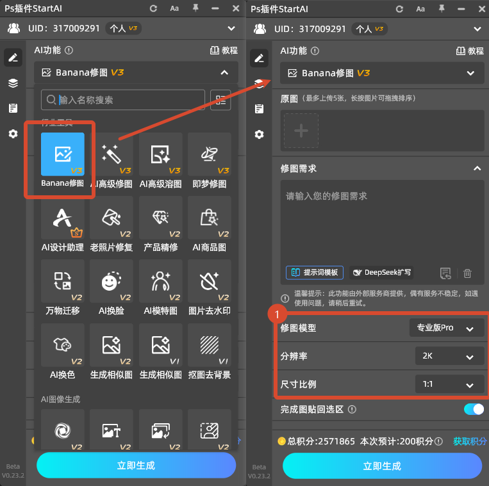The height and width of the screenshot is (486, 489).
Task: Select AI模特图 tool icon
Action: [x=161, y=281]
